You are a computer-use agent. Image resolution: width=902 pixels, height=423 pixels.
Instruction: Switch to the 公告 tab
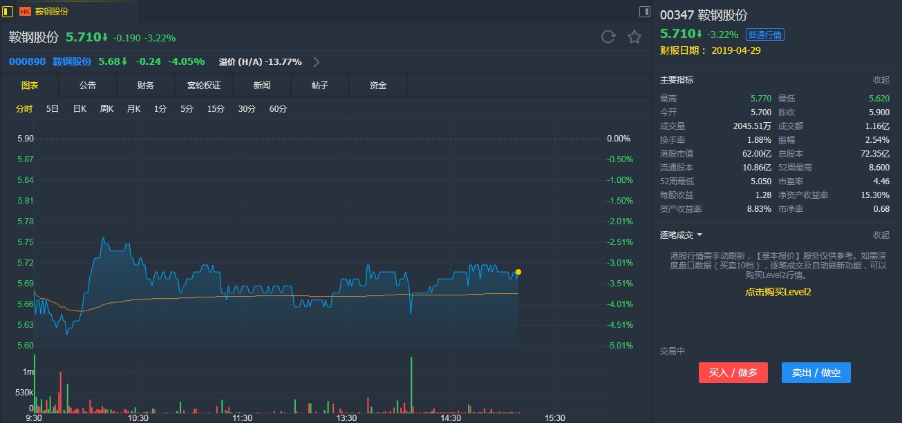[x=88, y=86]
